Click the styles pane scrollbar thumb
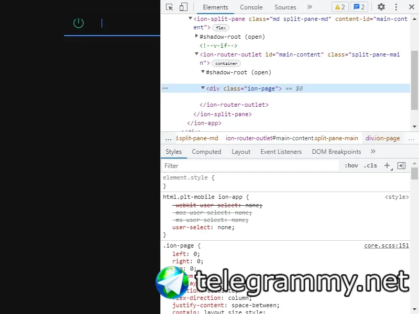 (414, 174)
